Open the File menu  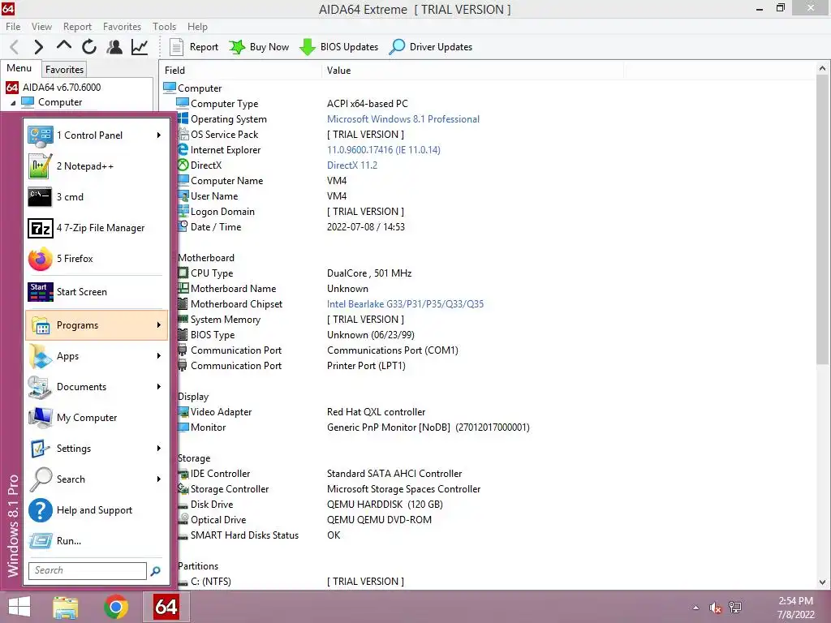coord(13,27)
